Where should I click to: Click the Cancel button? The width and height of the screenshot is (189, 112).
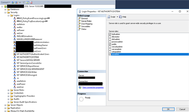pos(182,109)
